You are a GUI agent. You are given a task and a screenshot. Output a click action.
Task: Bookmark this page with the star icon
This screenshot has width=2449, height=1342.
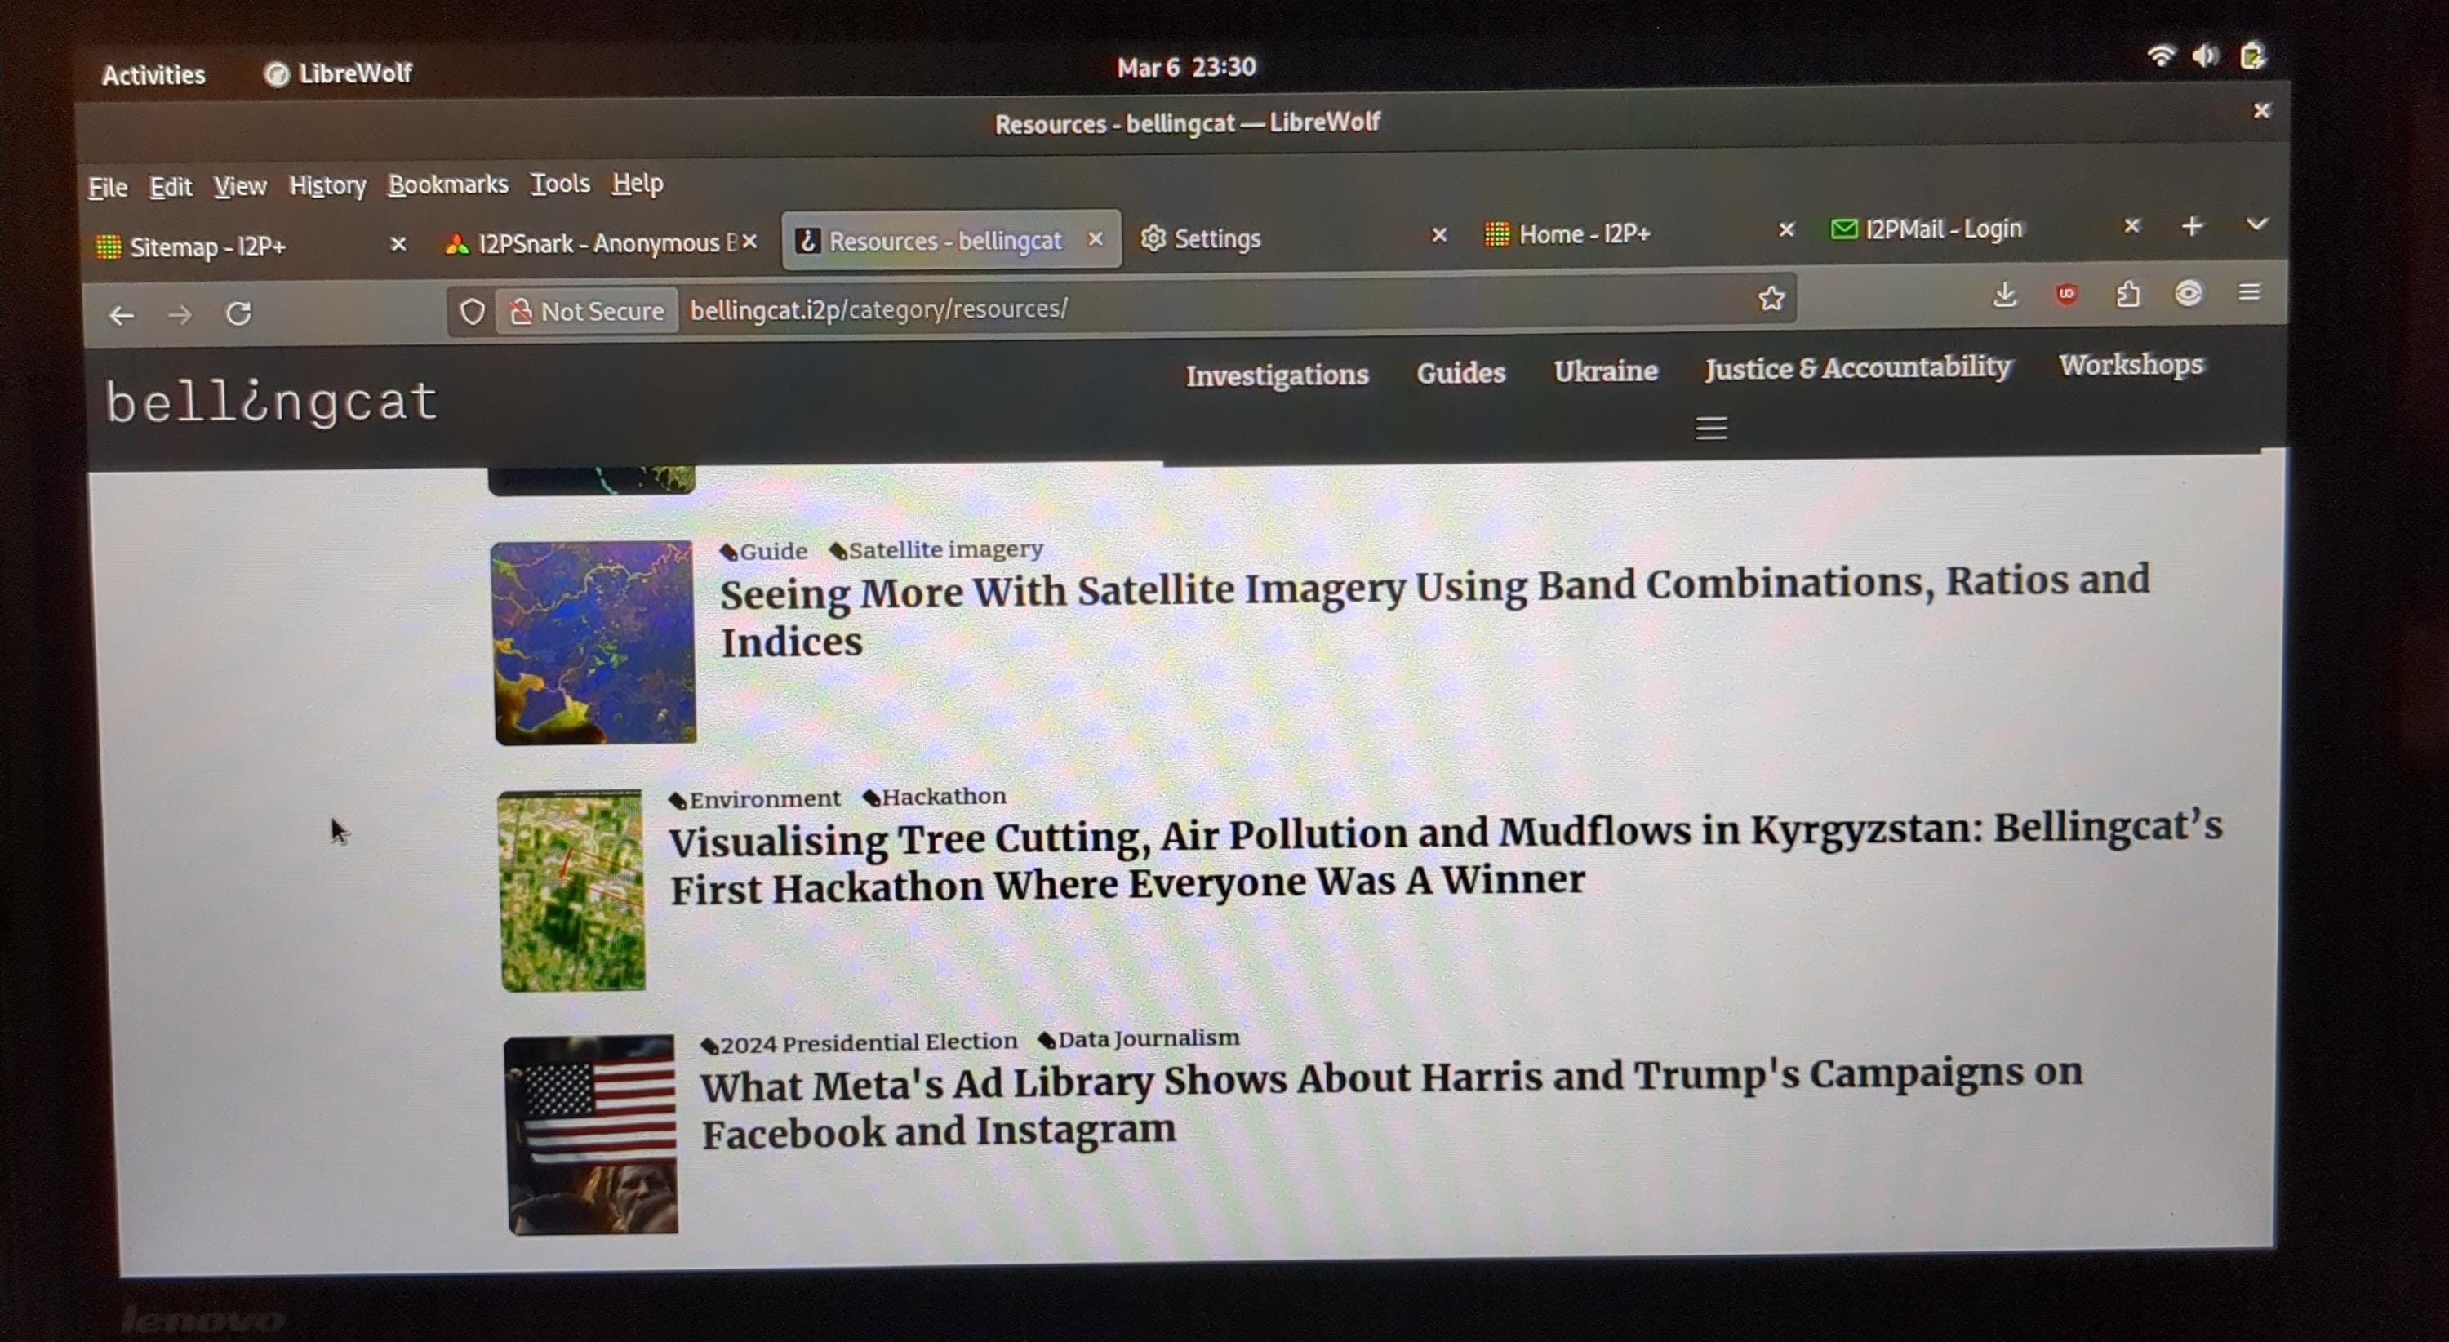(1771, 299)
